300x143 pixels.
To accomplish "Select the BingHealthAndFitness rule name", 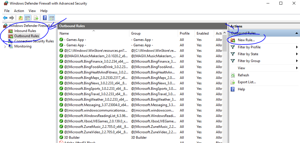I will coord(96,72).
